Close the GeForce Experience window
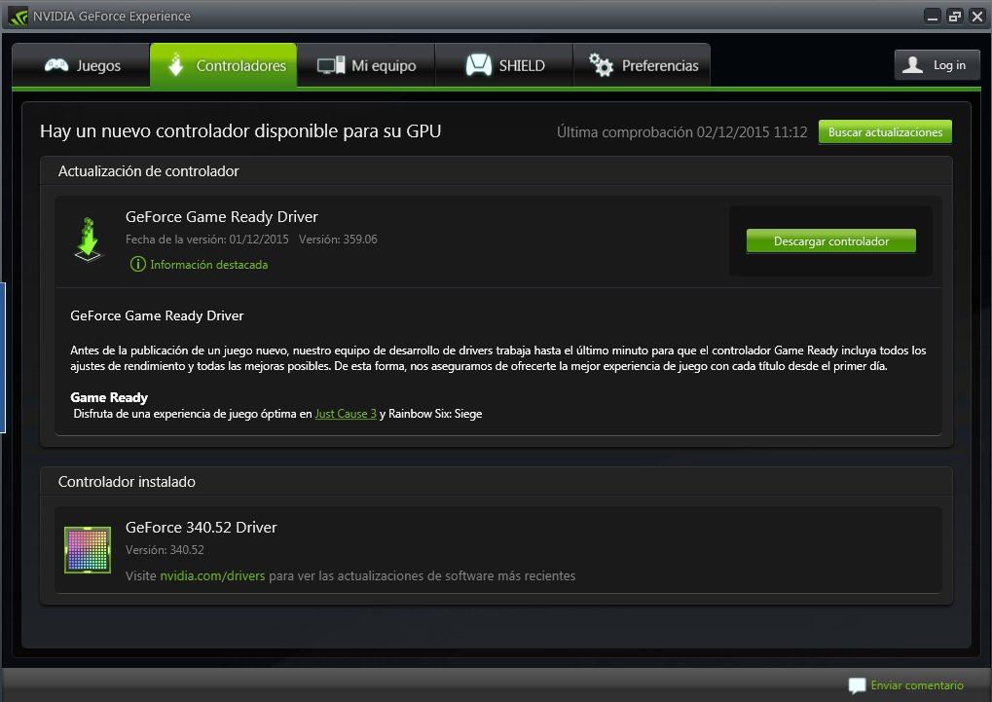 tap(977, 17)
